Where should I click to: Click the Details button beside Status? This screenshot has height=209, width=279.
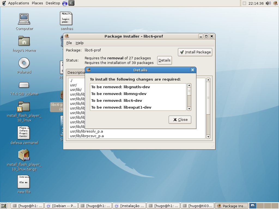pyautogui.click(x=164, y=60)
